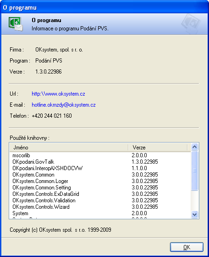The height and width of the screenshot is (257, 209).
Task: Open the http:\\www.oksystem.cz link
Action: (58, 94)
